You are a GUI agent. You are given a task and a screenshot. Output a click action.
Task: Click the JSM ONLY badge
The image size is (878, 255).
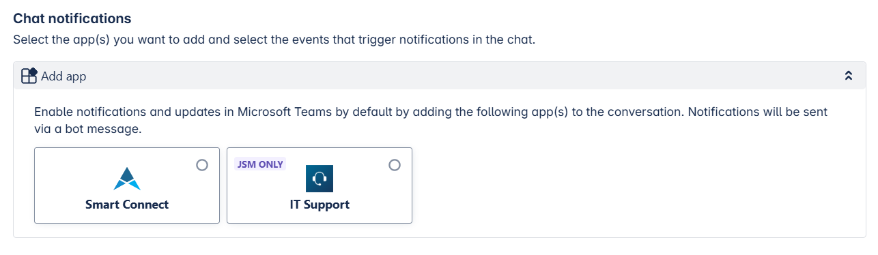(259, 164)
